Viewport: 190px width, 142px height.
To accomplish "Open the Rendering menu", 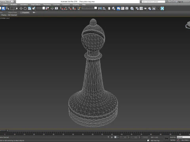I will [x=47, y=4].
